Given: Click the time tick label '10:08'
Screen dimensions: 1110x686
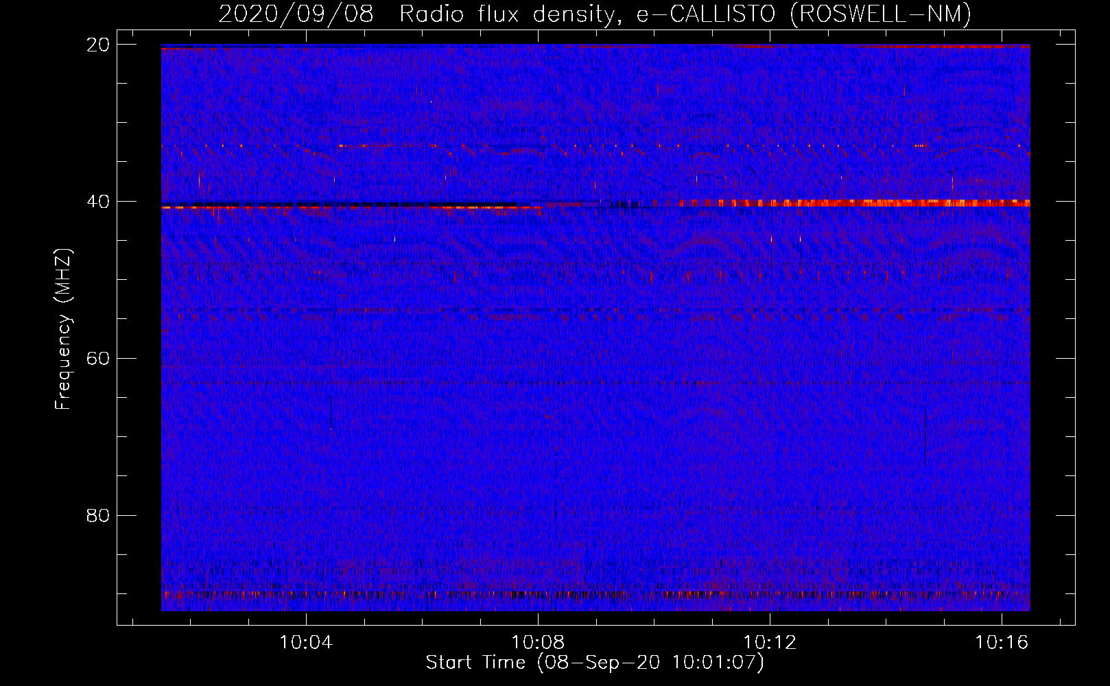Looking at the screenshot, I should [x=539, y=642].
